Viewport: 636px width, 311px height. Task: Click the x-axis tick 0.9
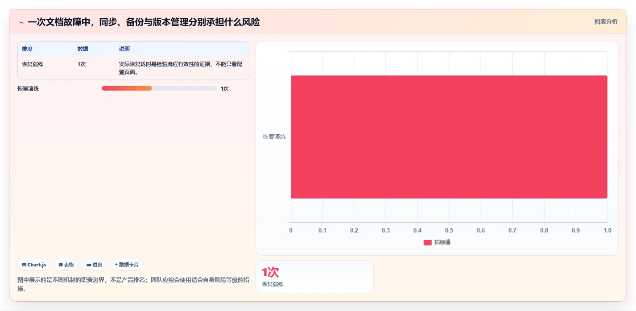click(x=576, y=230)
